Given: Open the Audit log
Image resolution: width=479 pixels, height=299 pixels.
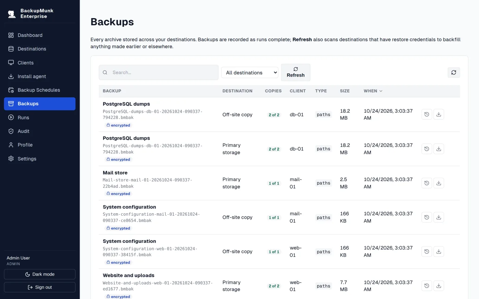Looking at the screenshot, I should pyautogui.click(x=40, y=131).
